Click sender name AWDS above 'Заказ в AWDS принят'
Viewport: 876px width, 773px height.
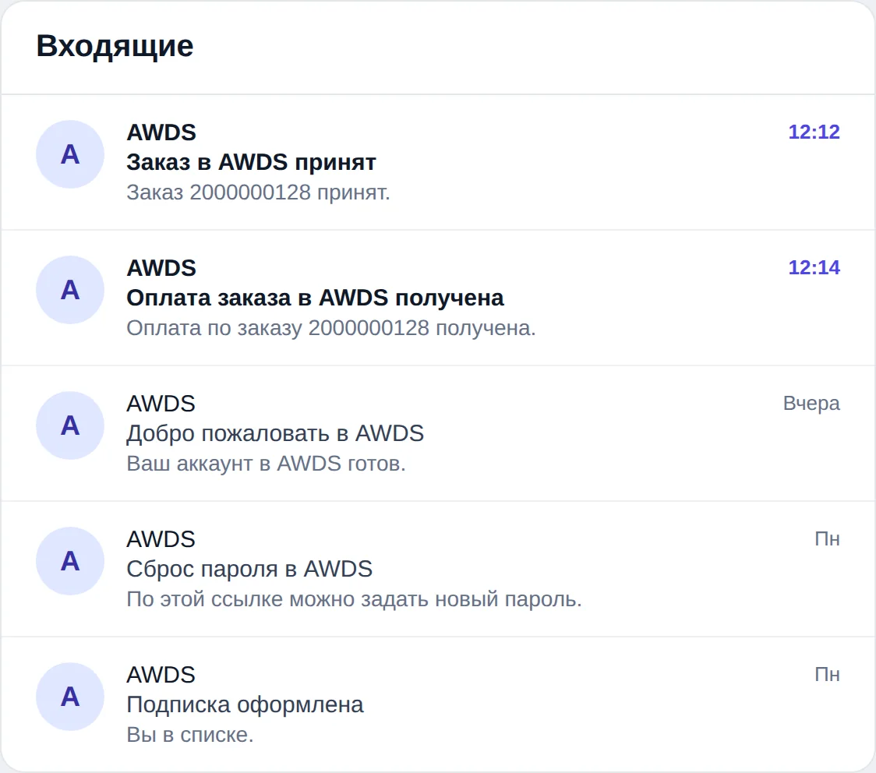click(161, 132)
